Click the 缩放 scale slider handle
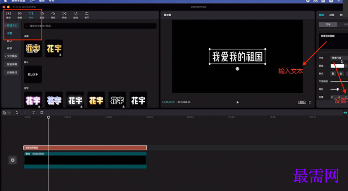348x191 pixels. [x=338, y=89]
